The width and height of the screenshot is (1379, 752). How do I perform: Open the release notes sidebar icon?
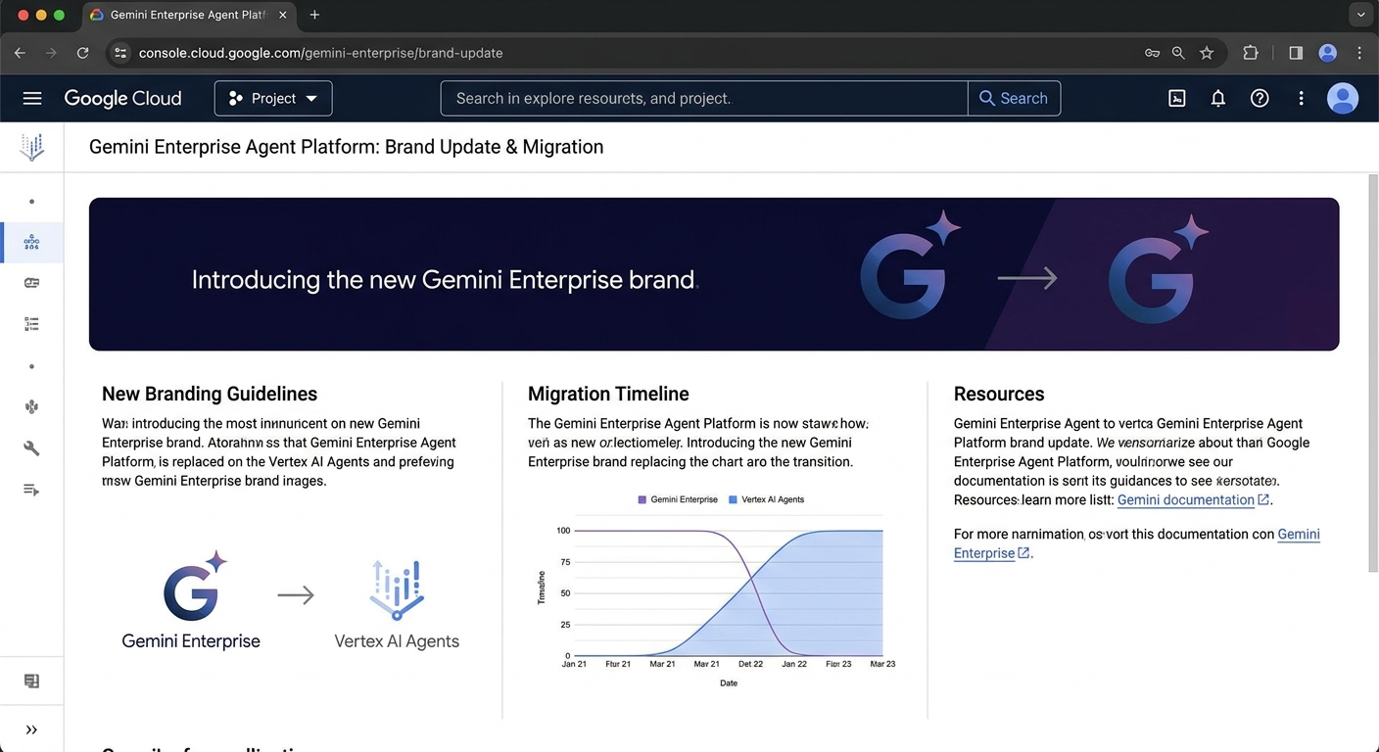click(x=31, y=681)
